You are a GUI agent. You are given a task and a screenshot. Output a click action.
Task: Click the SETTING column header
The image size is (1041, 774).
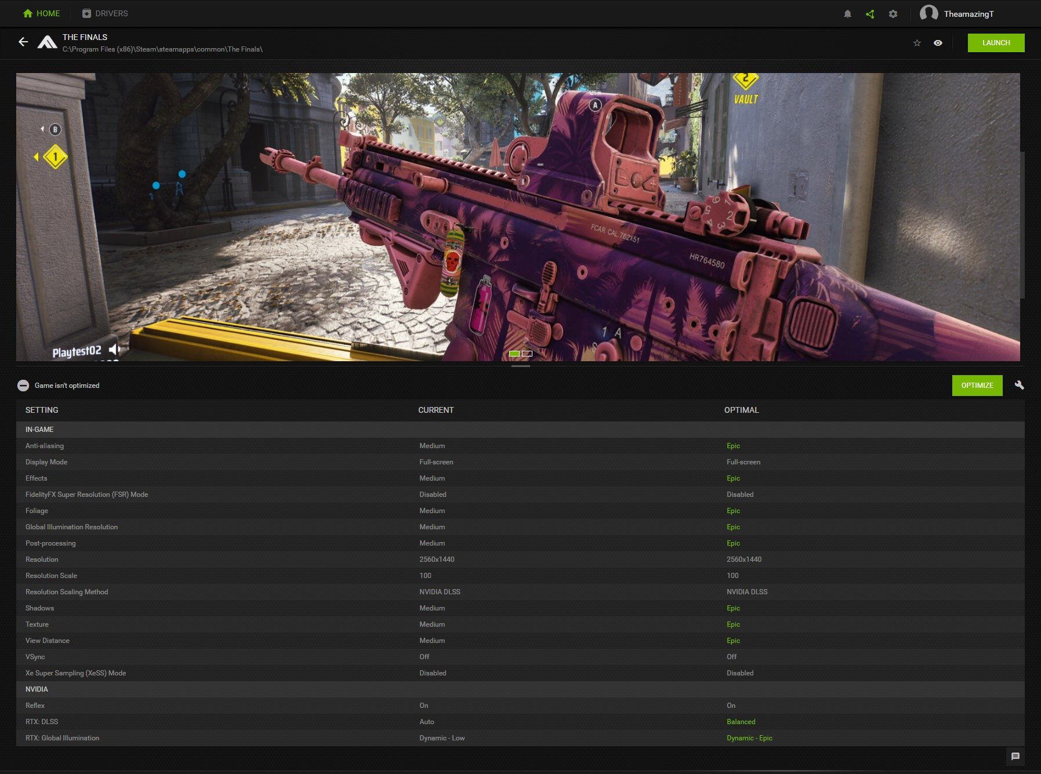coord(42,410)
